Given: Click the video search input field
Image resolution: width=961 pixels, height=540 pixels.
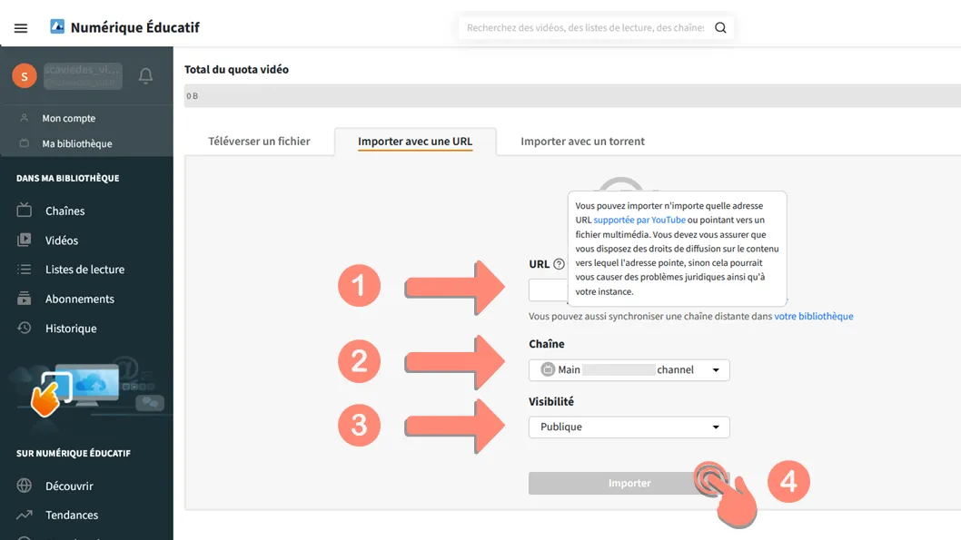Looking at the screenshot, I should (585, 27).
